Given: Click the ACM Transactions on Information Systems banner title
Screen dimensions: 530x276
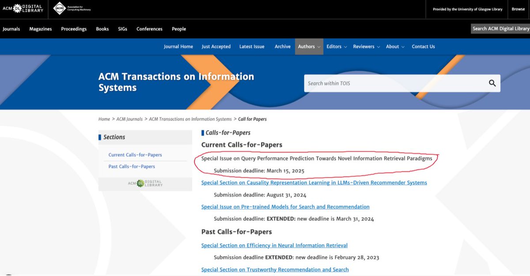Looking at the screenshot, I should pyautogui.click(x=176, y=82).
